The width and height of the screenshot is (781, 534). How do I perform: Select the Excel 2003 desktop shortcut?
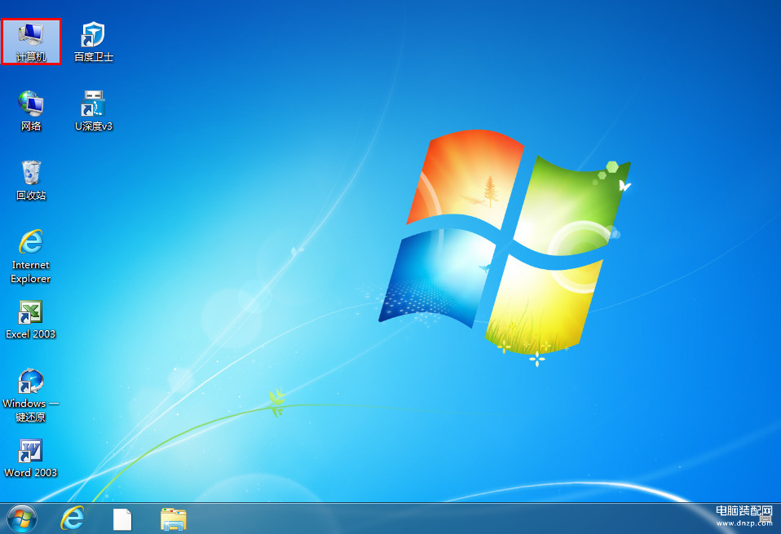click(31, 320)
